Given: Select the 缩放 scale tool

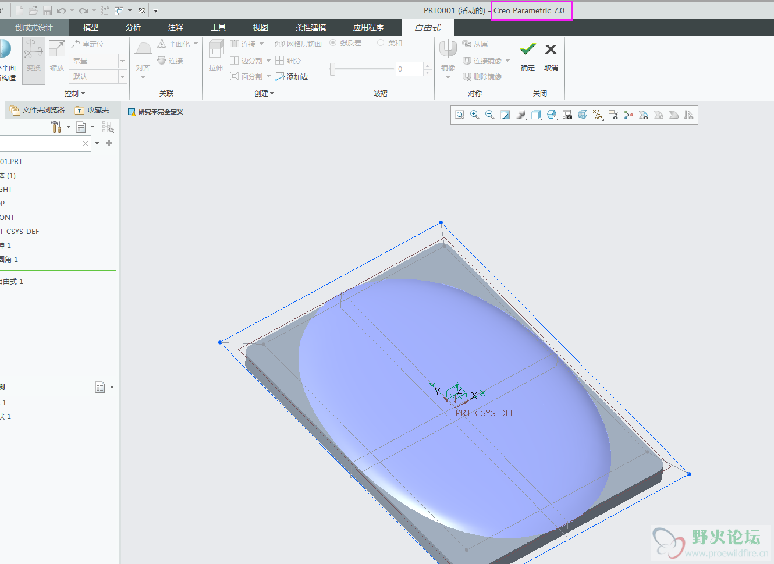Looking at the screenshot, I should coord(57,56).
